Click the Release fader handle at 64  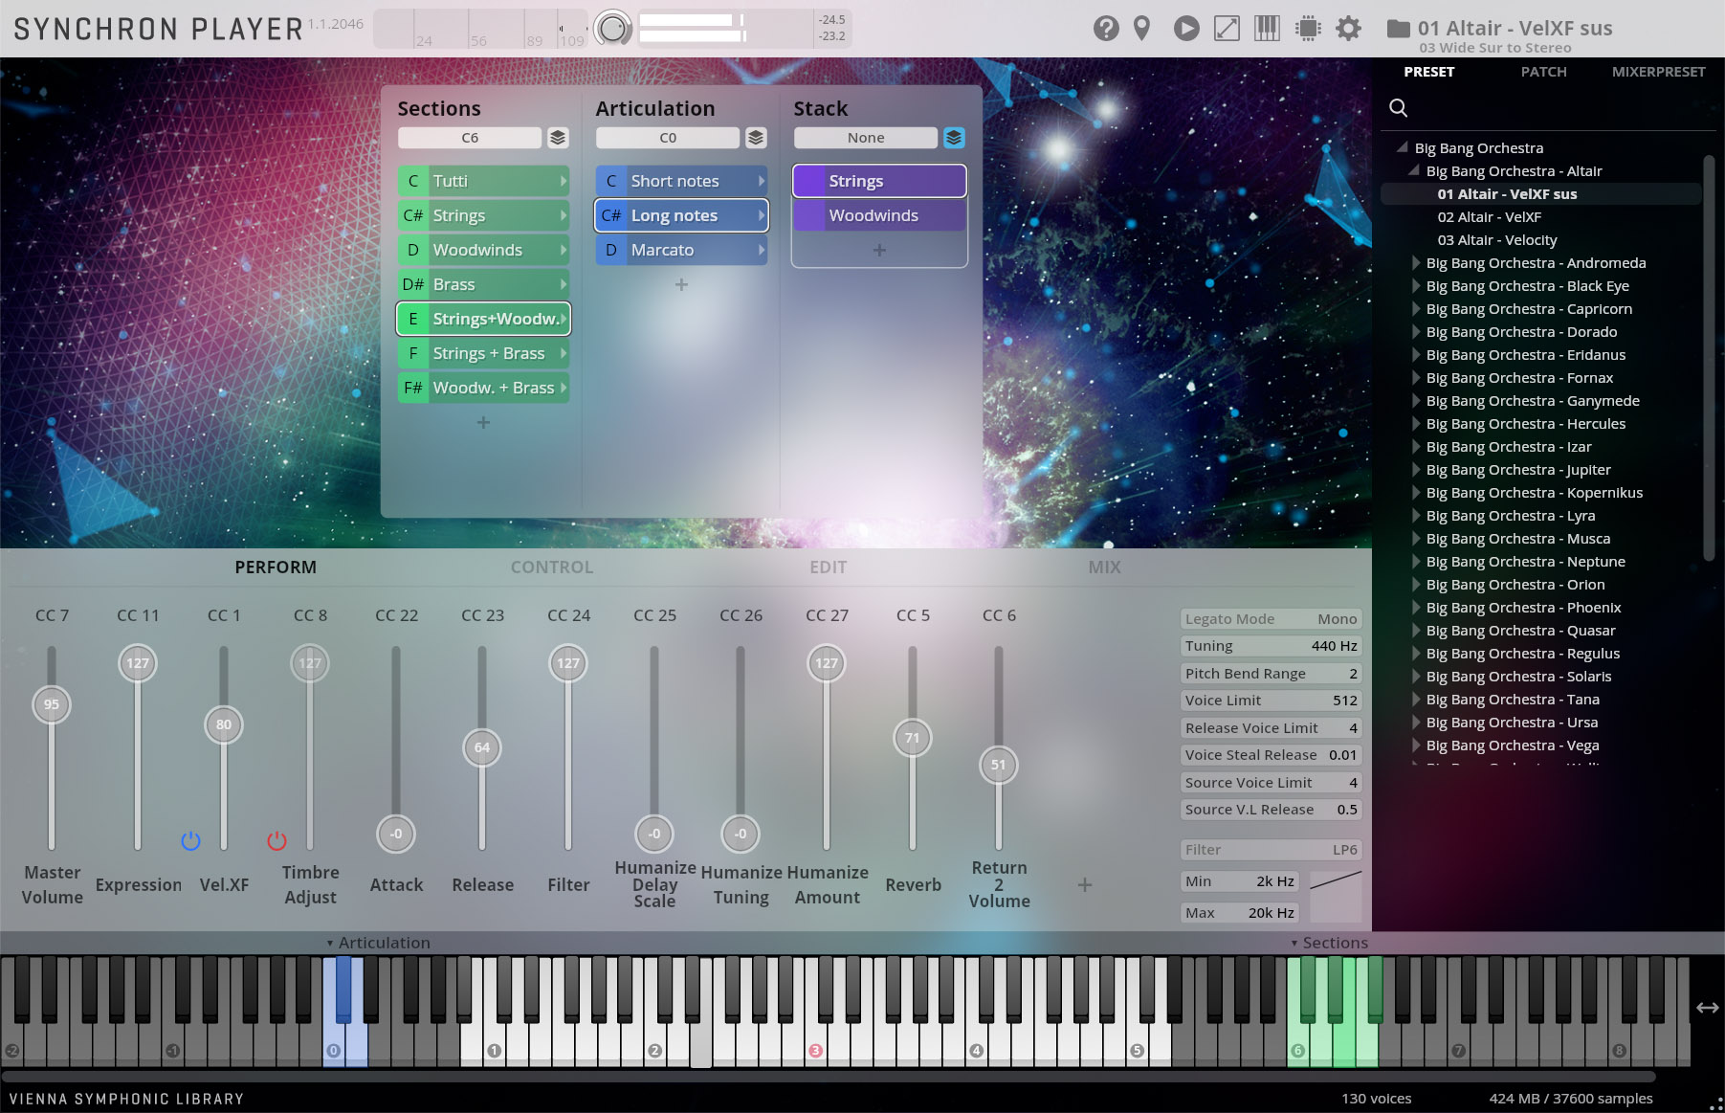482,747
